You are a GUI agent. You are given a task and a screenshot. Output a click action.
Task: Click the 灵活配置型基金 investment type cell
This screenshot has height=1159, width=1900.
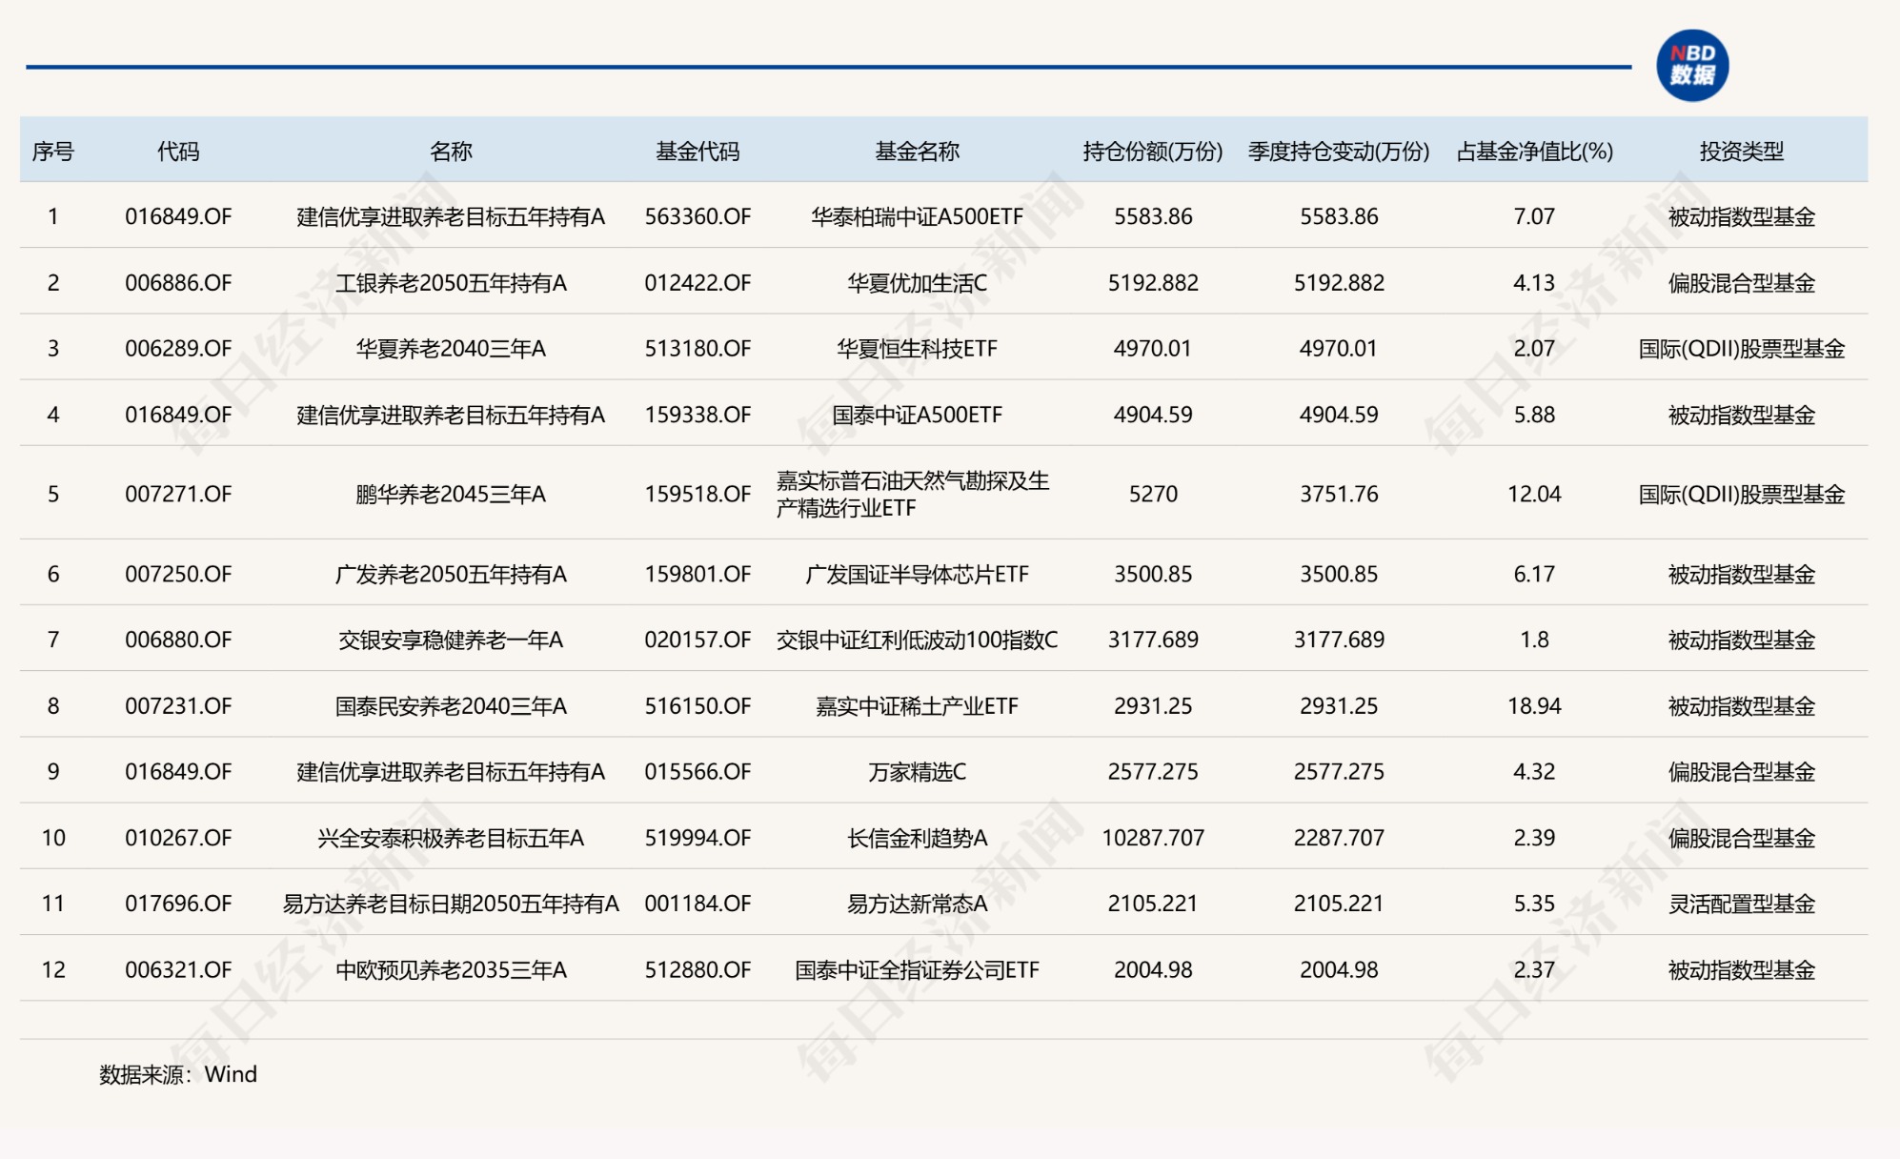pos(1742,904)
